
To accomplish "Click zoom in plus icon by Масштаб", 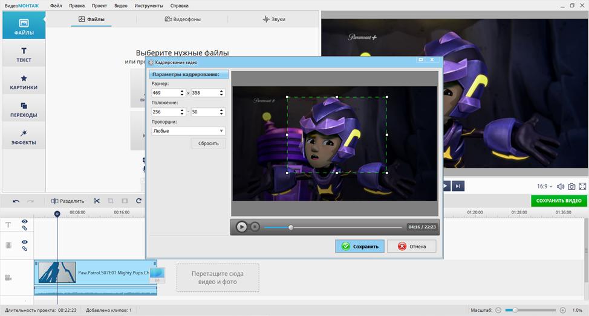I will (x=563, y=310).
